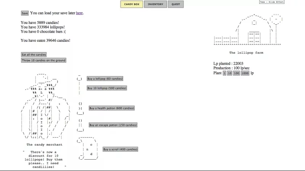Click the 'Production : 100 lp/sec' text

(231, 68)
